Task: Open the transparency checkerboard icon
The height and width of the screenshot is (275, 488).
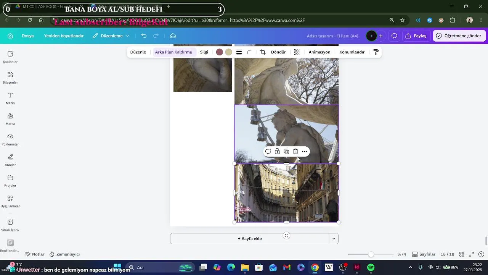Action: point(297,52)
